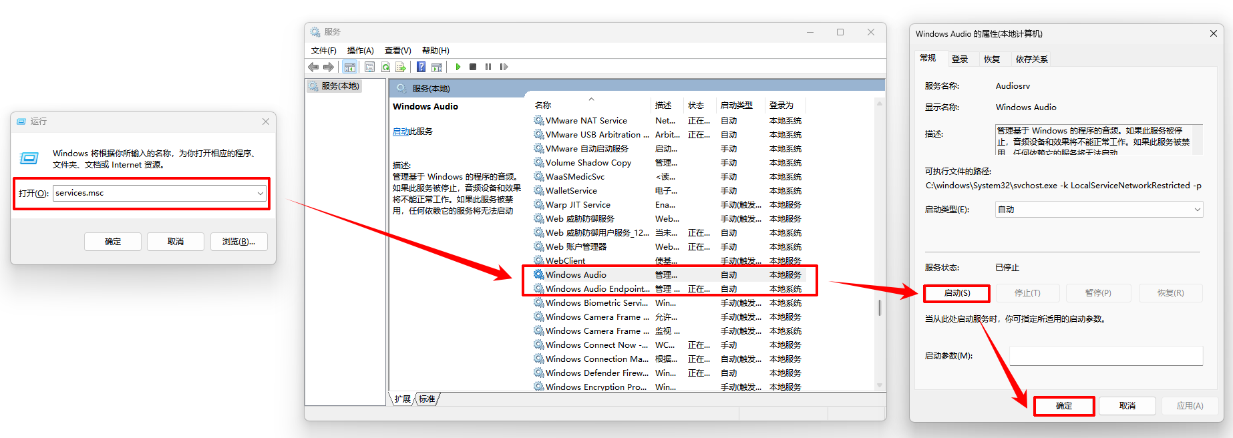Sort services by the 启动类型 column header

coord(739,105)
